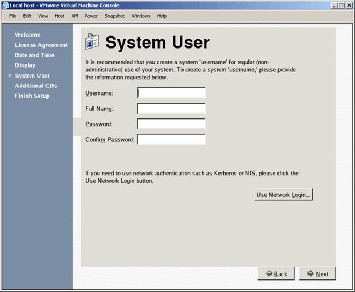
Task: Open the Host menu
Action: click(x=60, y=16)
